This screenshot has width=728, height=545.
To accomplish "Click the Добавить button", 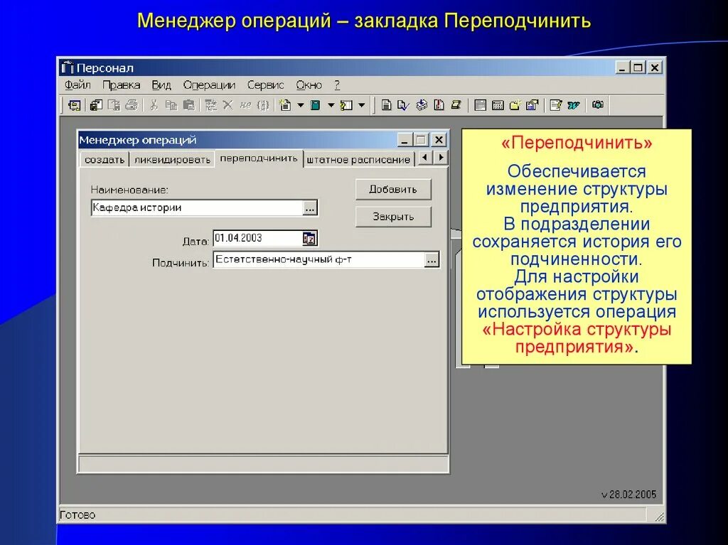I will [393, 190].
